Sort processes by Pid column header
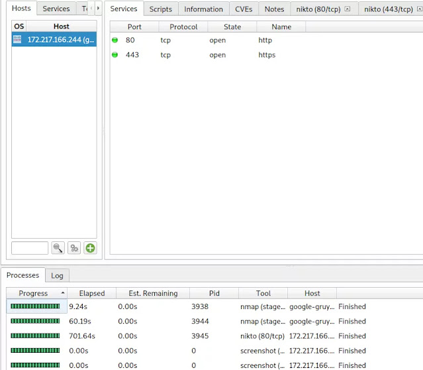423x370 pixels. tap(214, 293)
